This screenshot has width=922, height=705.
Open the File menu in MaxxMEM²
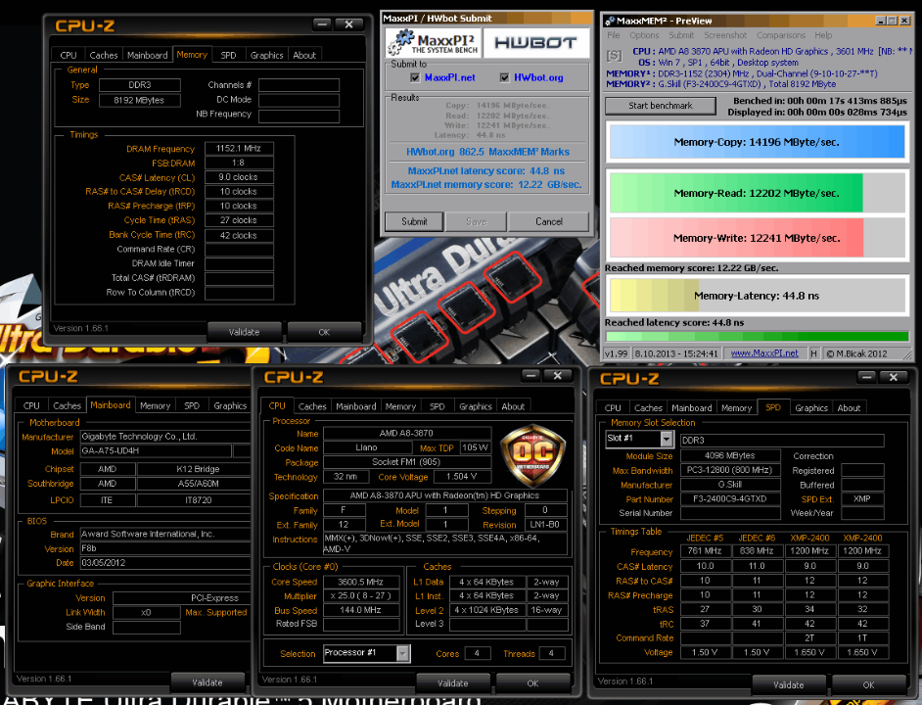pyautogui.click(x=614, y=35)
